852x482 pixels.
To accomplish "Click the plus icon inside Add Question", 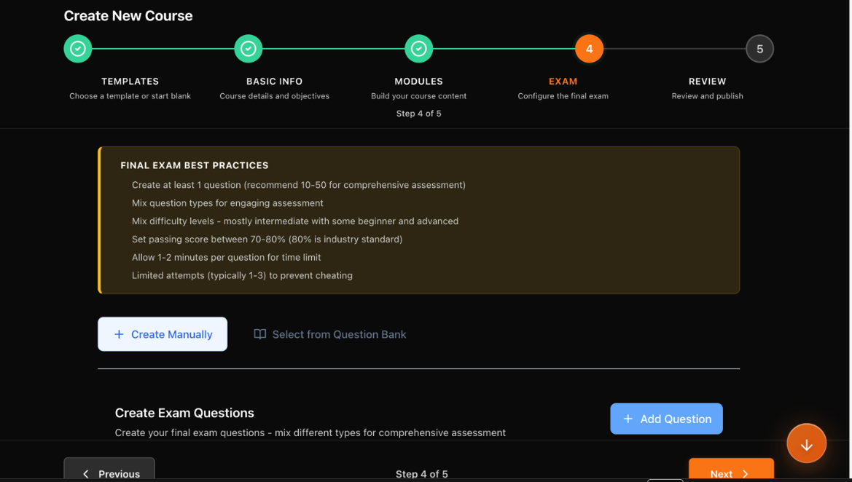I will click(x=628, y=418).
